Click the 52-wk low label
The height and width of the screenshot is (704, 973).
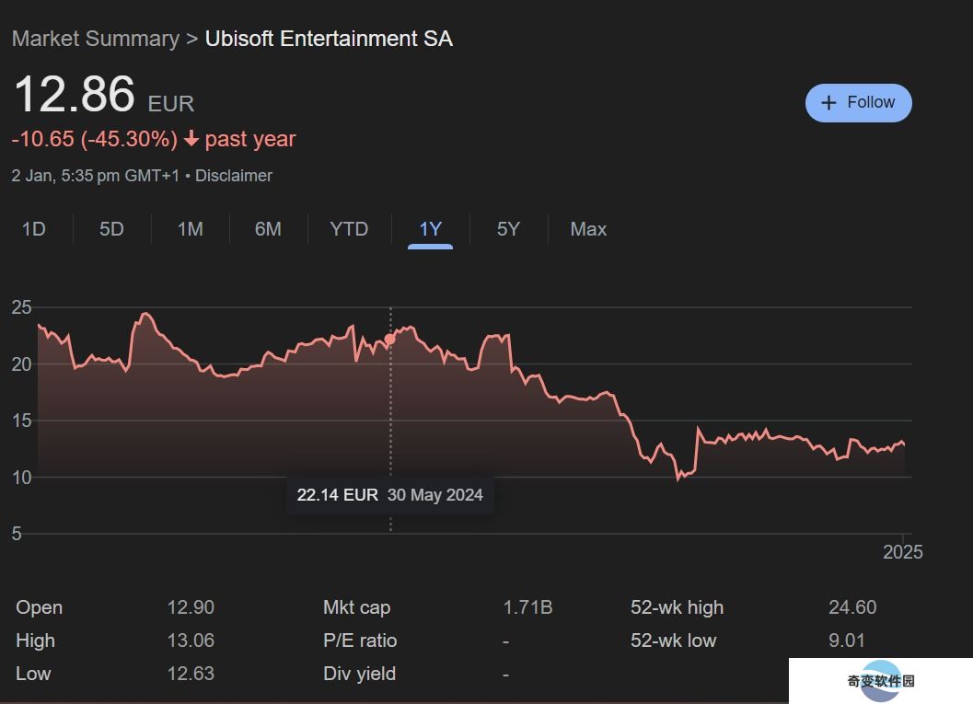coord(673,641)
